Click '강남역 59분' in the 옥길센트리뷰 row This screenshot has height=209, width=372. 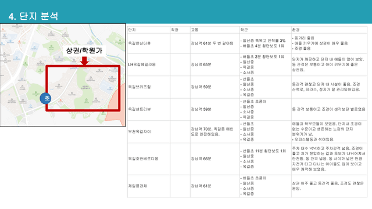pos(201,109)
